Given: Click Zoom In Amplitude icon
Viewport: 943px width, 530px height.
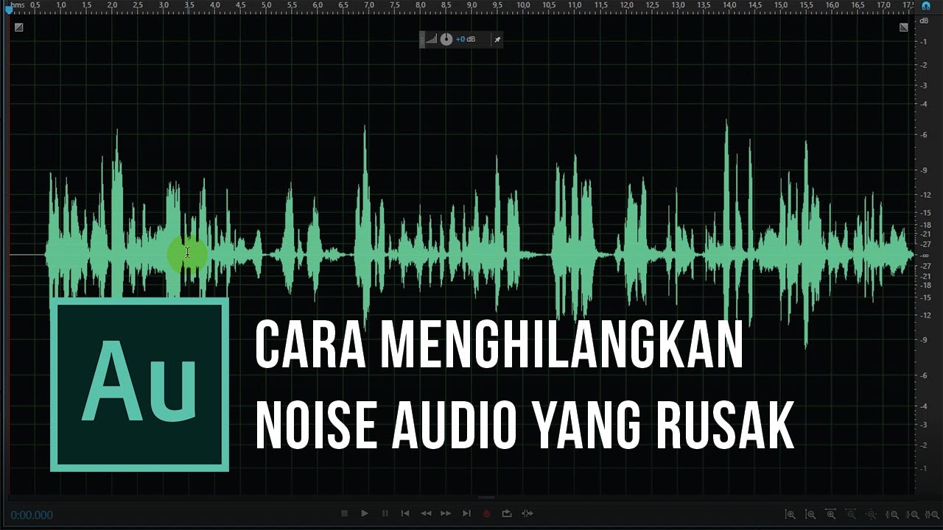Looking at the screenshot, I should click(790, 514).
